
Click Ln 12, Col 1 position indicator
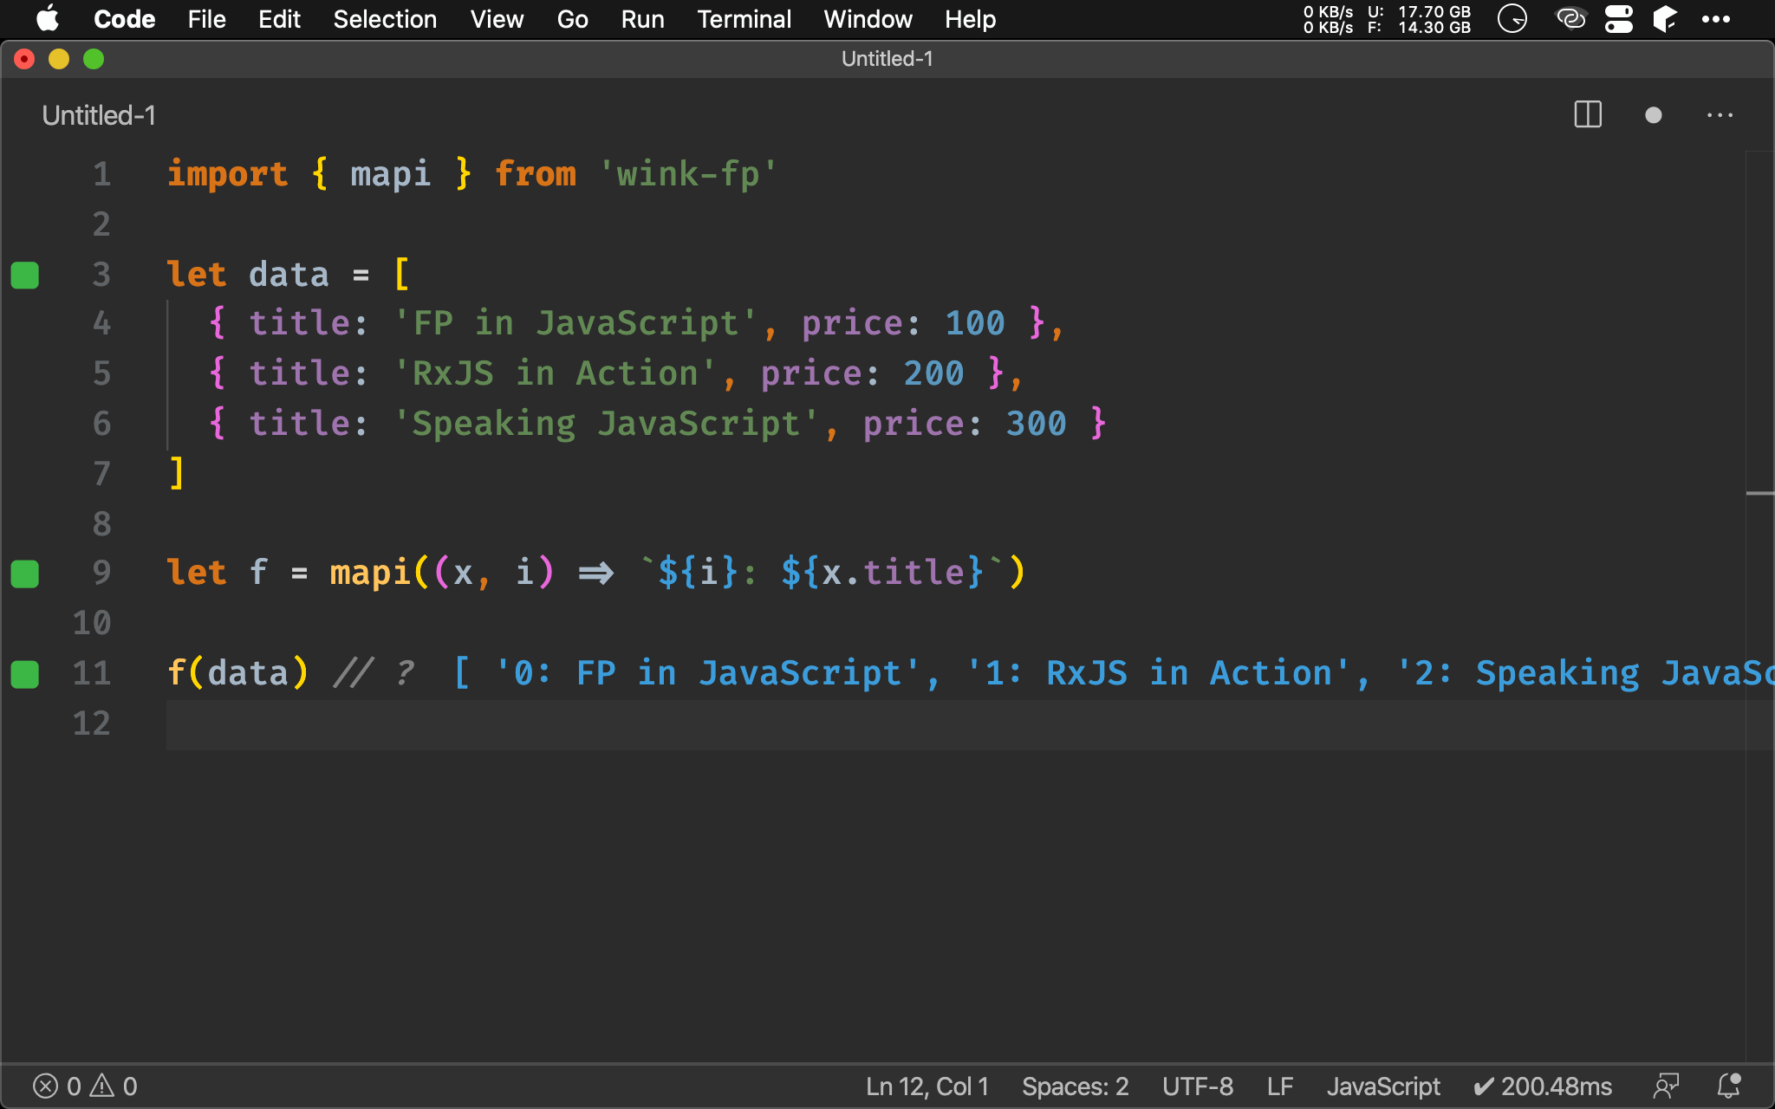pyautogui.click(x=927, y=1086)
